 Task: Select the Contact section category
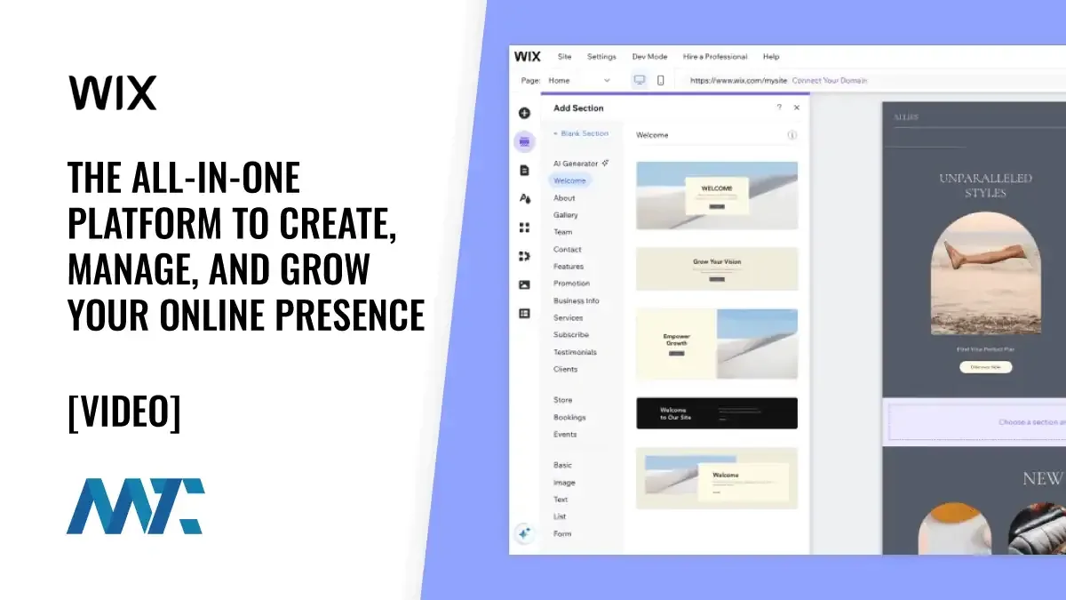coord(567,250)
